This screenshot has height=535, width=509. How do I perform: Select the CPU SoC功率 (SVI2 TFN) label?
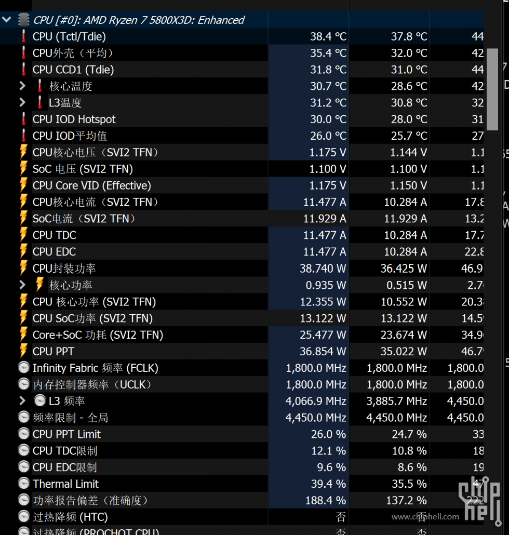pos(93,318)
